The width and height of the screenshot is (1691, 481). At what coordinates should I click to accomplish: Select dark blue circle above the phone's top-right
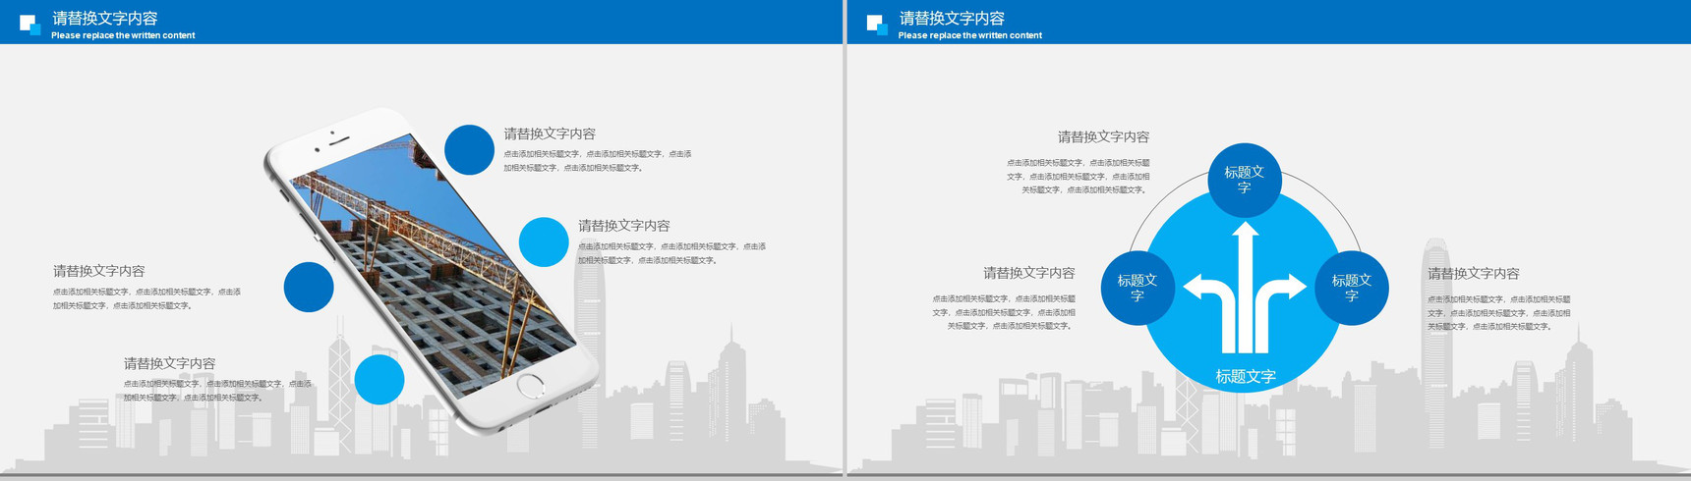click(x=469, y=150)
